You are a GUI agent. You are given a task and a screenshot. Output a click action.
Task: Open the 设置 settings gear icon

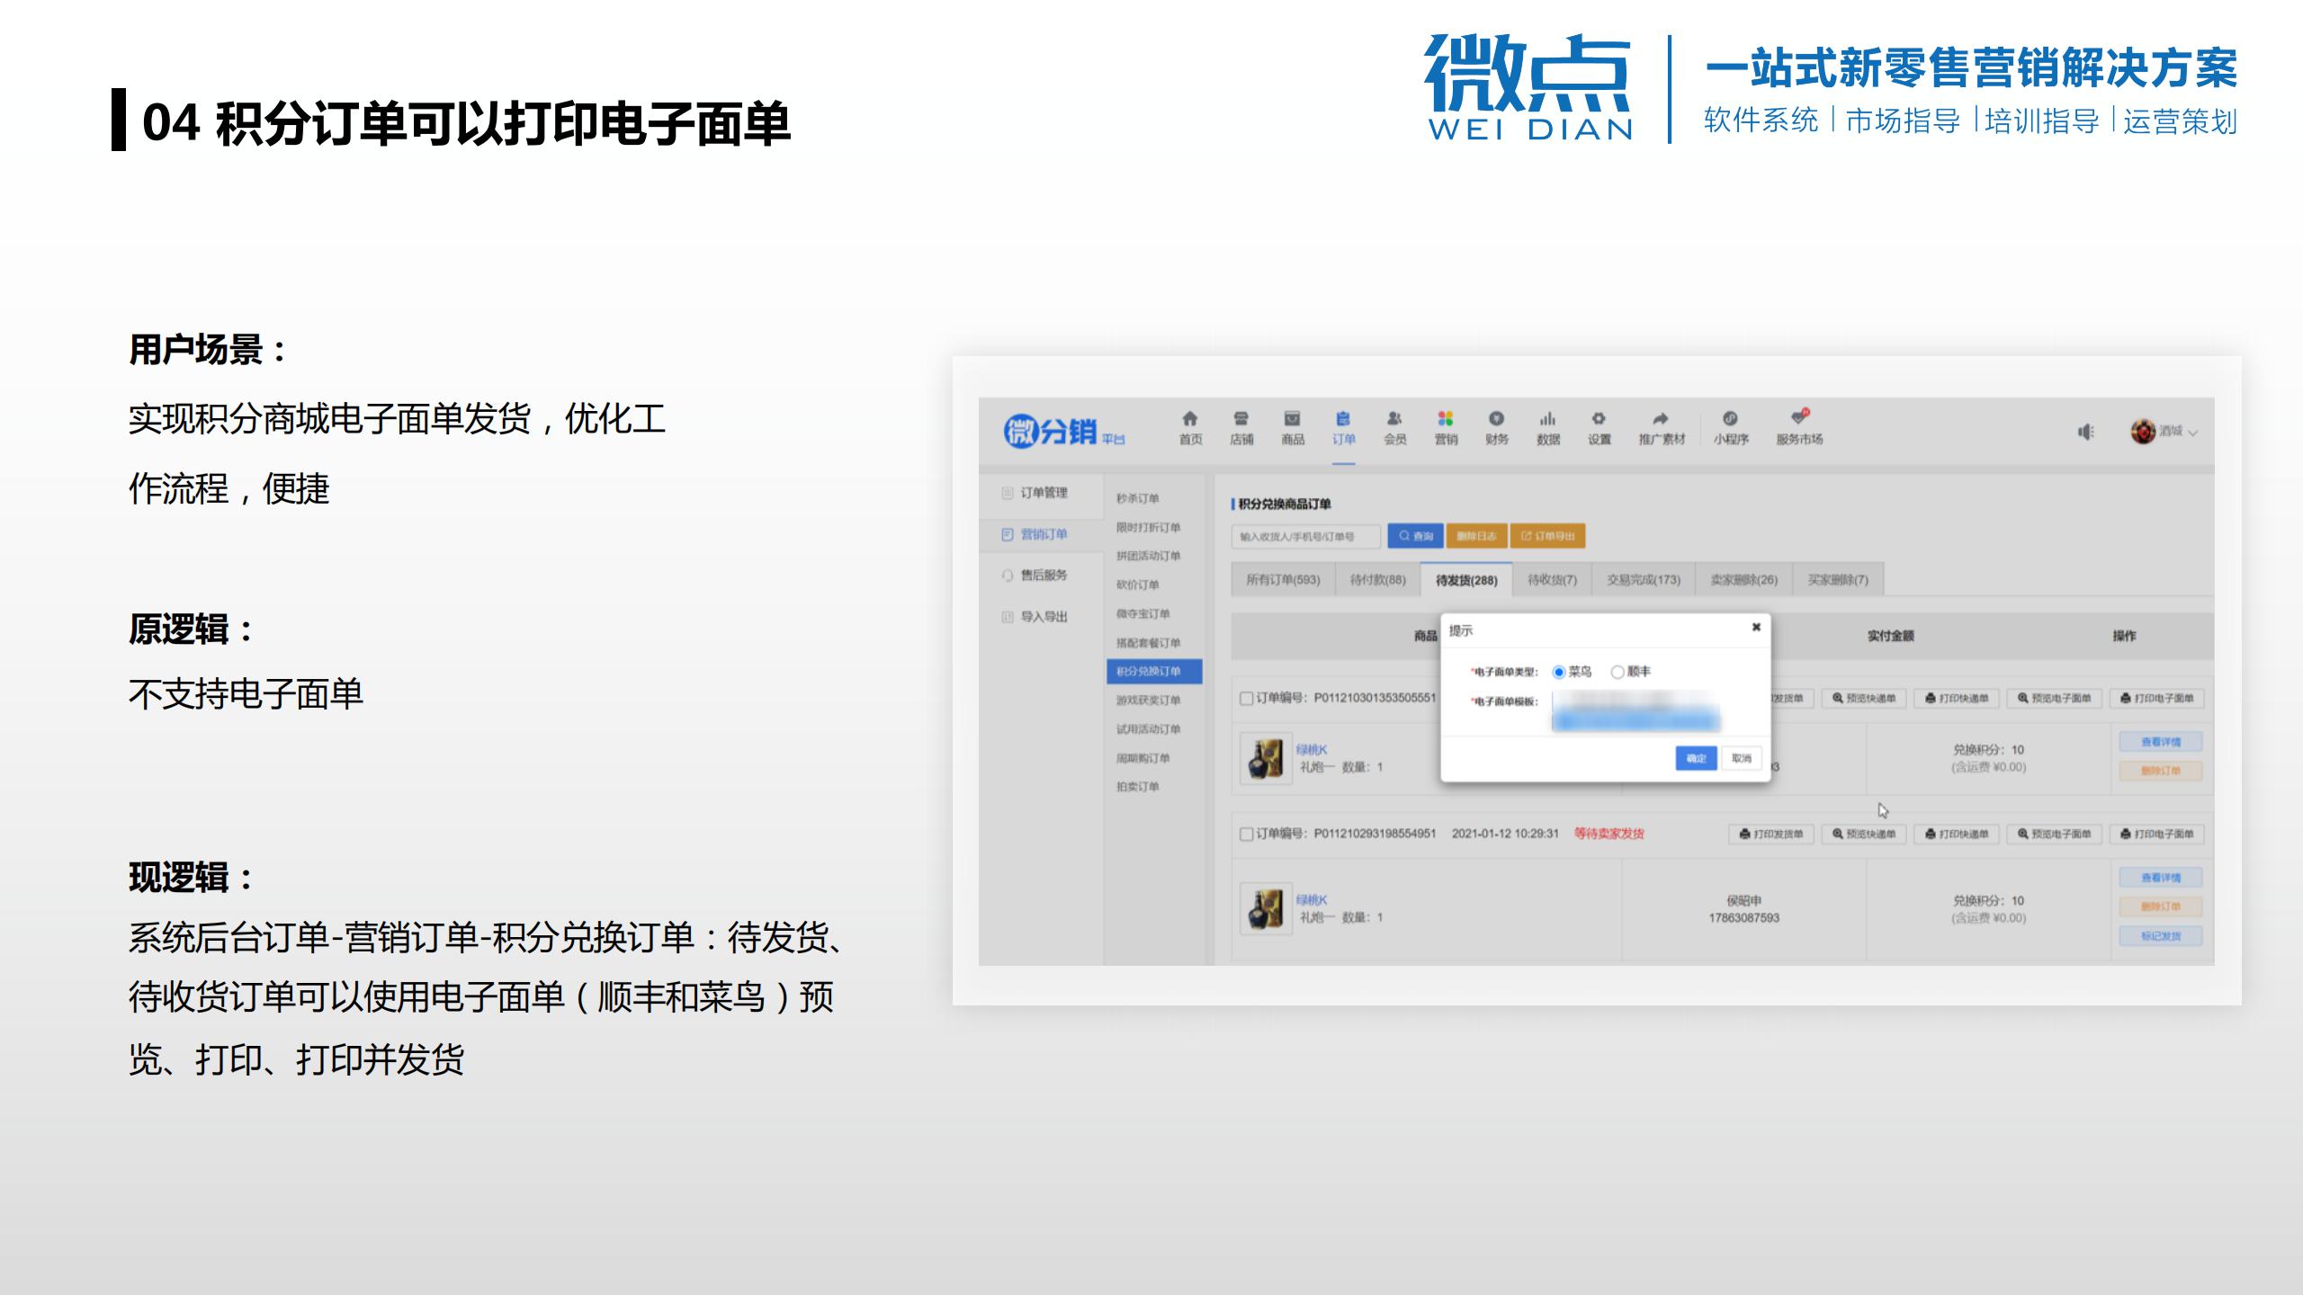point(1599,419)
